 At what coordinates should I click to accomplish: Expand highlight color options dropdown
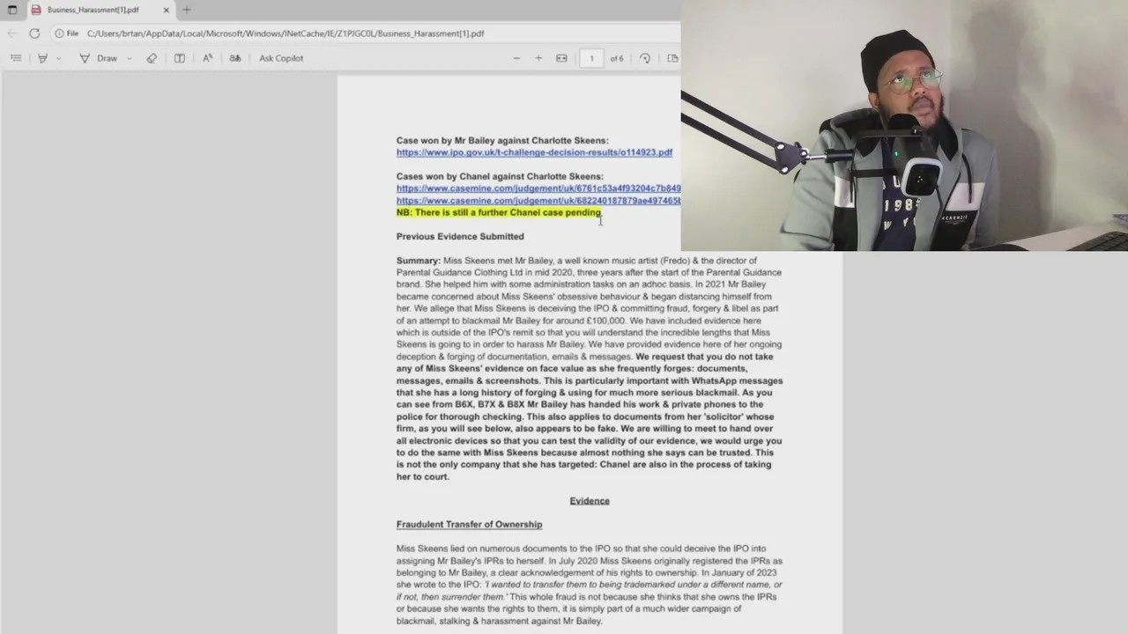pos(59,58)
